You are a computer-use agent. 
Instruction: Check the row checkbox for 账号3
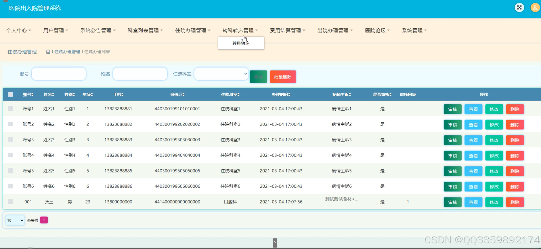point(11,140)
